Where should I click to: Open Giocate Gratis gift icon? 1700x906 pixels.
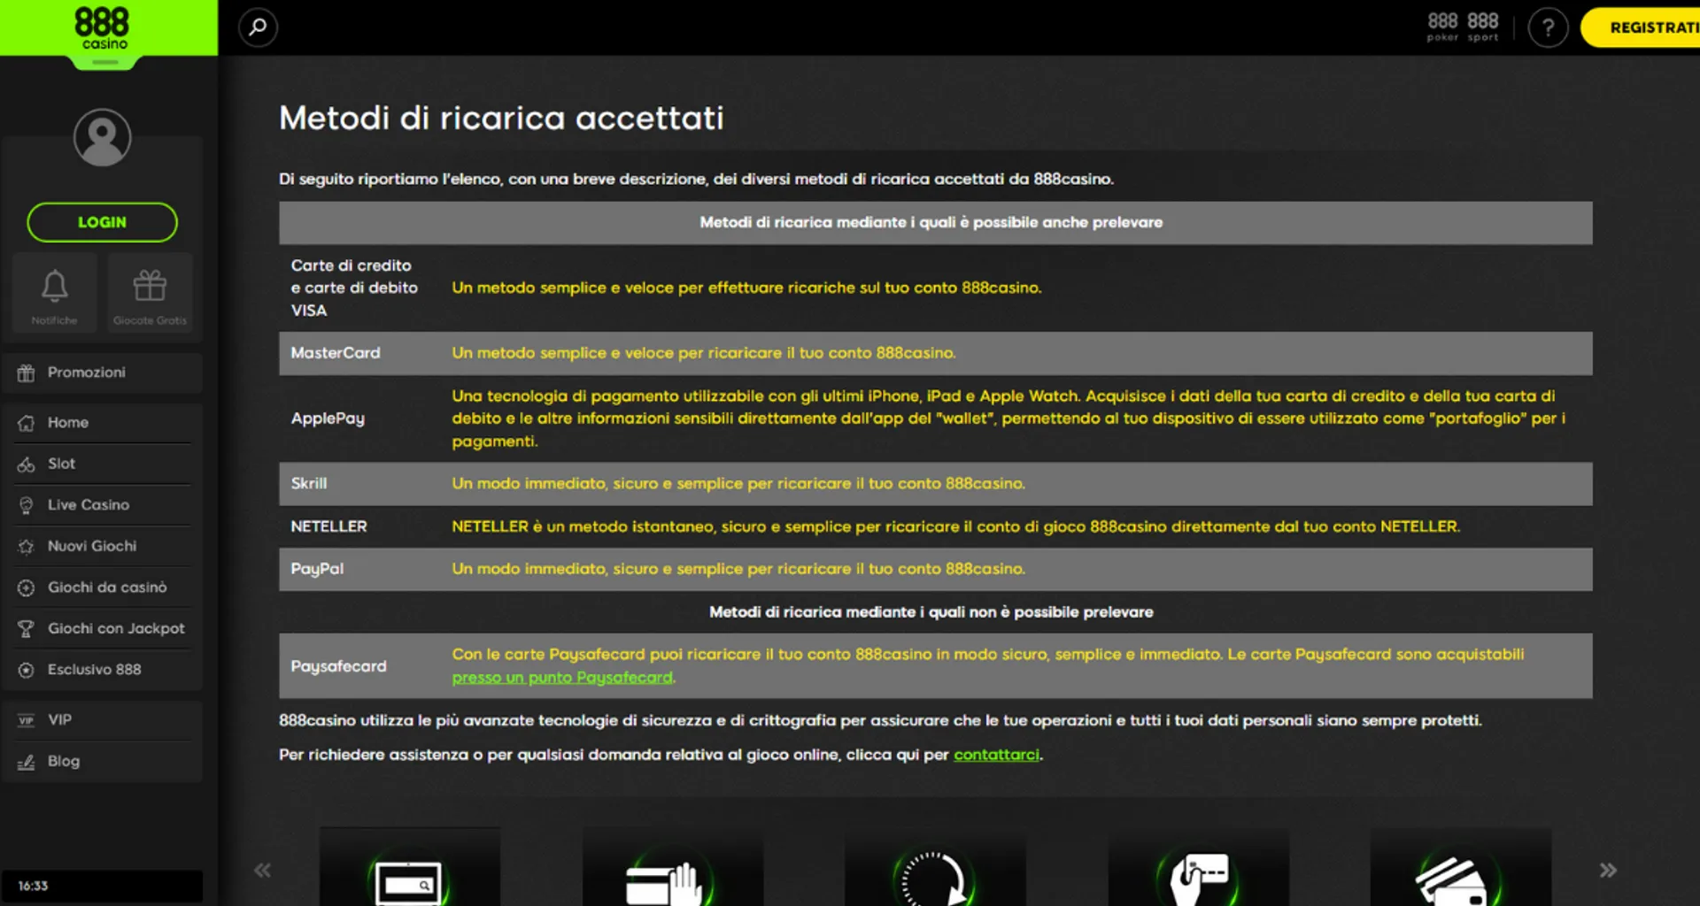[150, 293]
